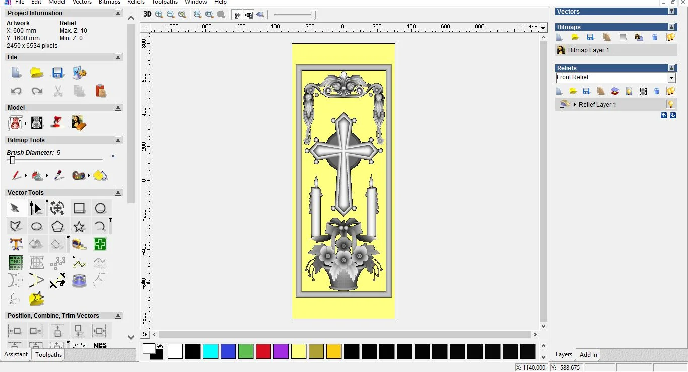688x372 pixels.
Task: Toggle all bitmap layers visibility bulbs
Action: click(x=670, y=37)
